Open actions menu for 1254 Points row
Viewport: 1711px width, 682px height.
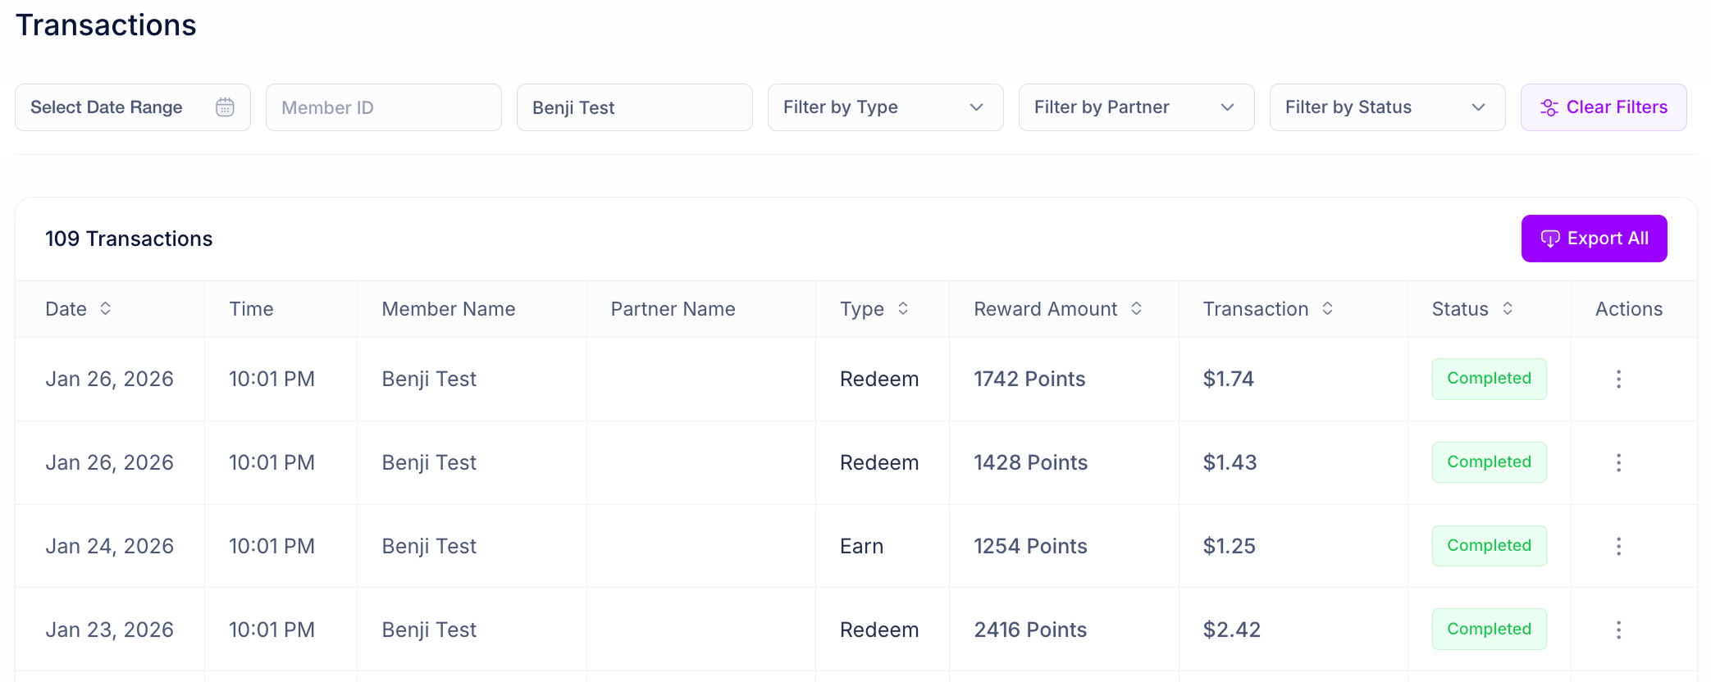click(x=1618, y=546)
